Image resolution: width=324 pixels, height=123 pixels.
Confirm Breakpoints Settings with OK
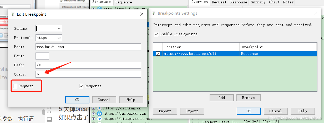(x=249, y=111)
